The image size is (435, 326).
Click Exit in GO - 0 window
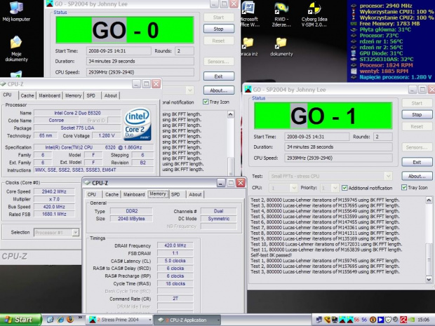point(219,76)
